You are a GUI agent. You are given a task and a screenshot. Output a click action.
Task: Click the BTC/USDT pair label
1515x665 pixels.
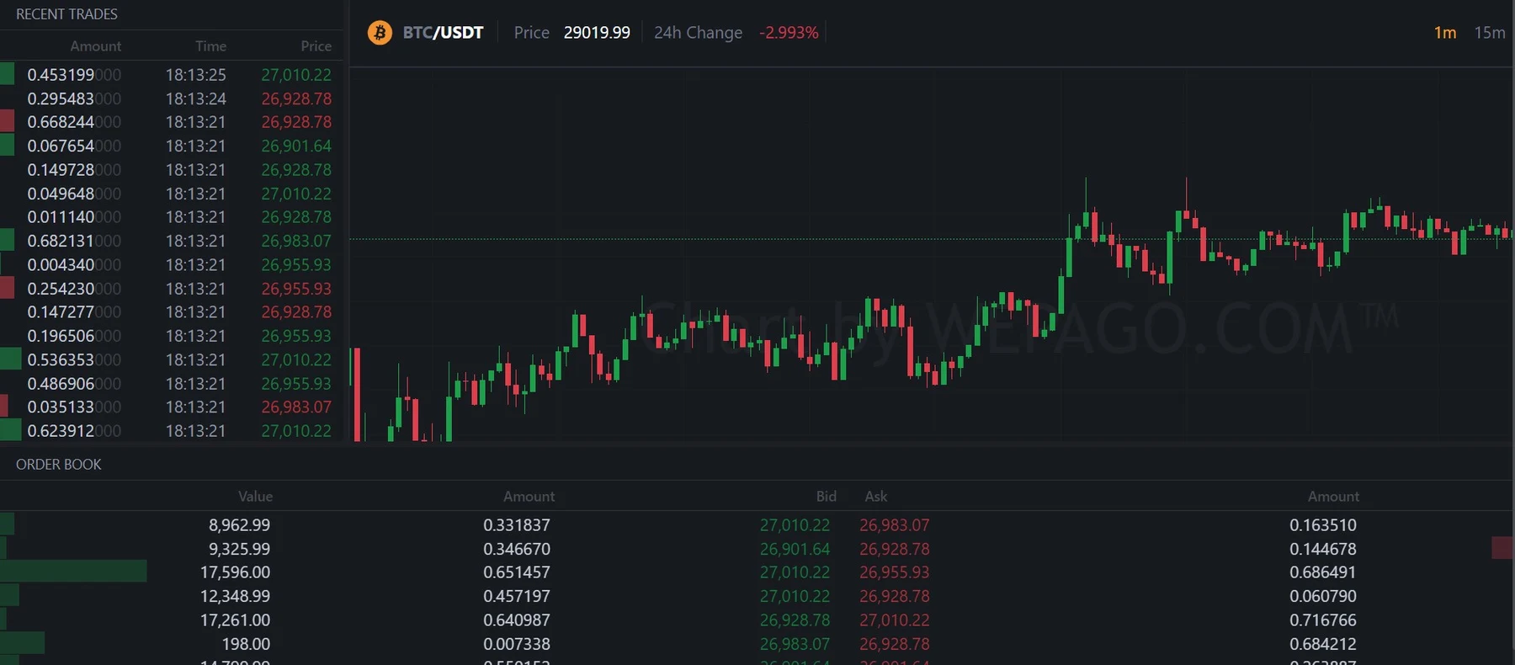[443, 33]
